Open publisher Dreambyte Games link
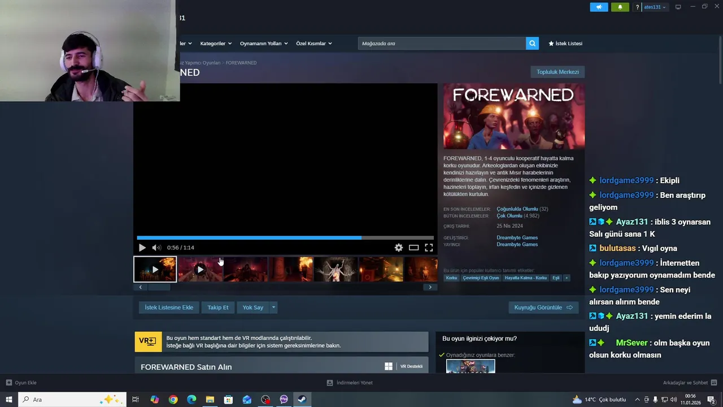723x407 pixels. point(517,244)
